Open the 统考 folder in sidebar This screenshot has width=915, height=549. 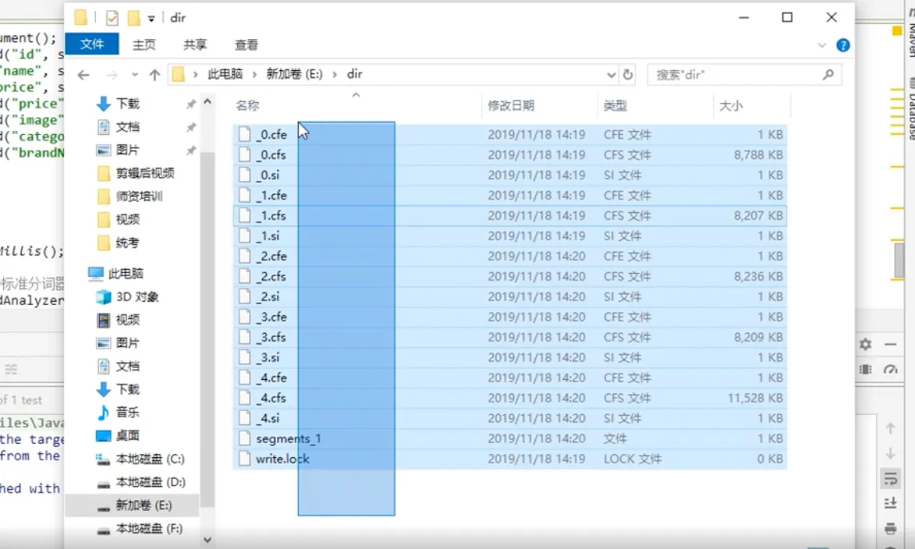click(127, 243)
